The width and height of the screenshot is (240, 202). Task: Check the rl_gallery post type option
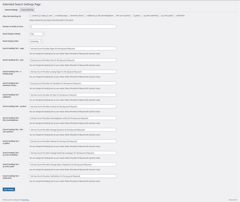coord(132,16)
